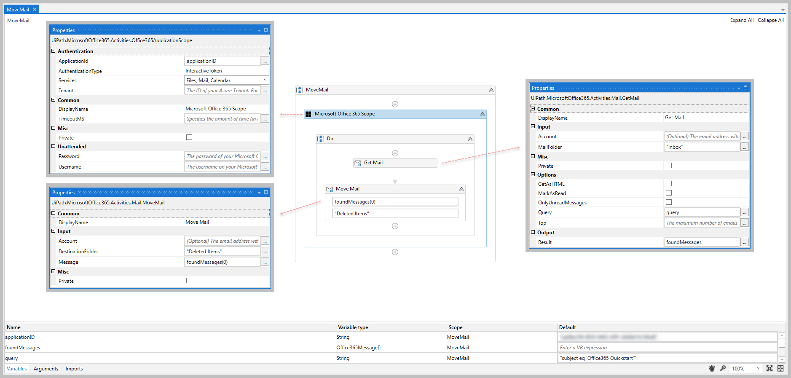The width and height of the screenshot is (791, 378).
Task: Click the MoveMail breadcrumb
Action: point(18,21)
